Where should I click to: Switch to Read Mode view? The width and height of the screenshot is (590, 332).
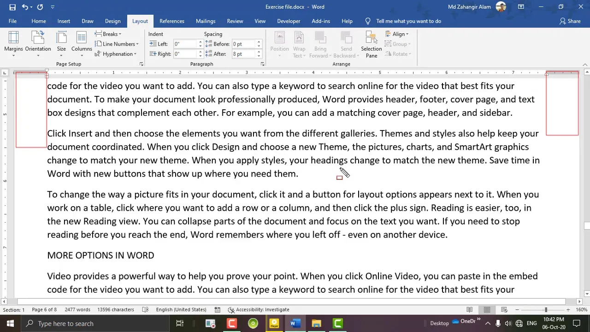[x=470, y=310]
